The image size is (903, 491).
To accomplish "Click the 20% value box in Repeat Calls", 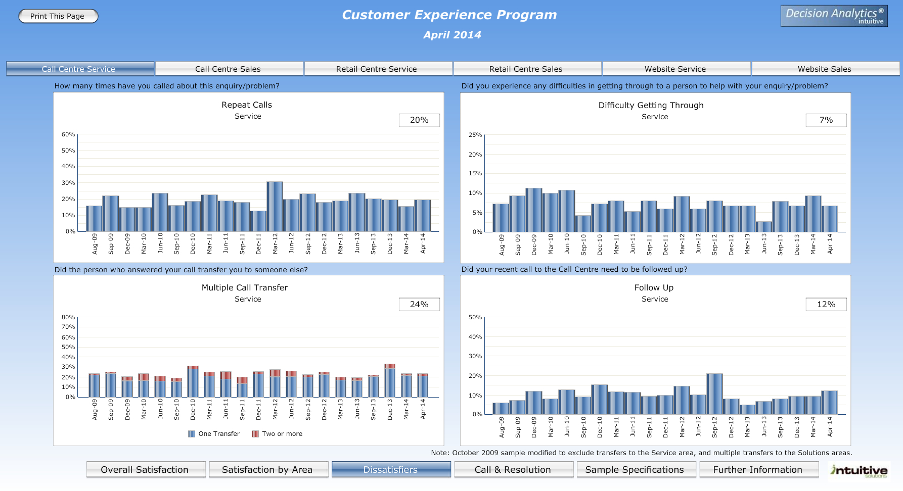I will click(419, 120).
